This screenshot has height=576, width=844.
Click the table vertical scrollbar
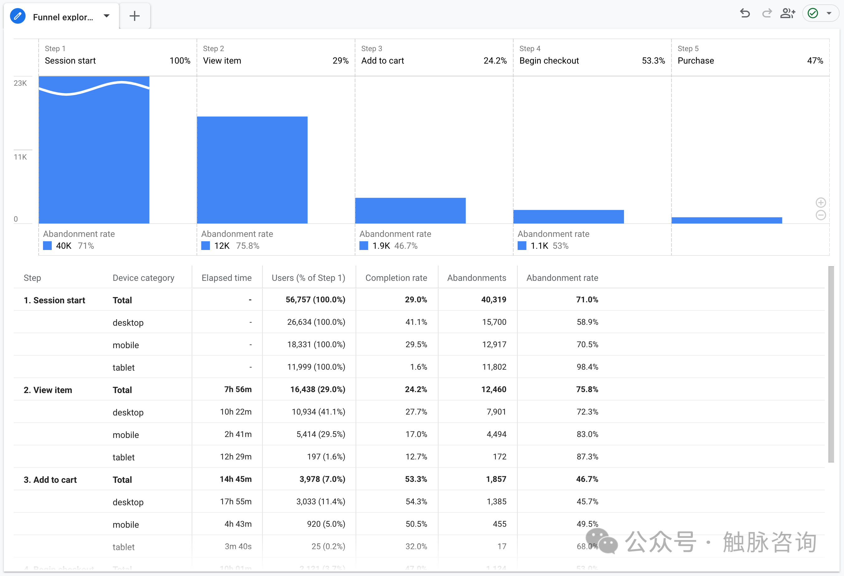click(831, 364)
